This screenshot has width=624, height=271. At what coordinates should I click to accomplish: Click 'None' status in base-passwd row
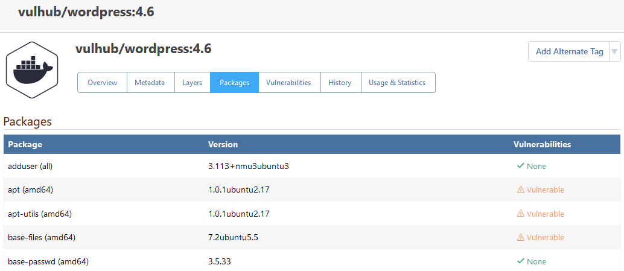(x=536, y=262)
